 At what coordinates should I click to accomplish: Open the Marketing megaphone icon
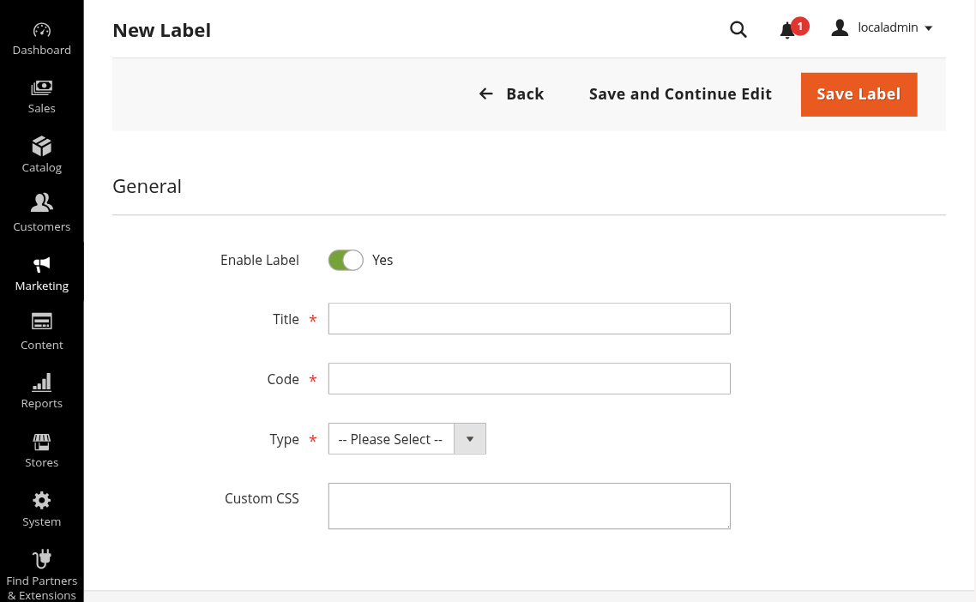pyautogui.click(x=41, y=264)
